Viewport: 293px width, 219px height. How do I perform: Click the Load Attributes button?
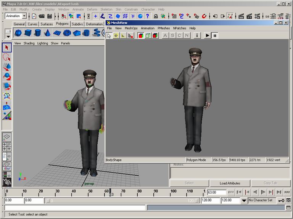[230, 183]
